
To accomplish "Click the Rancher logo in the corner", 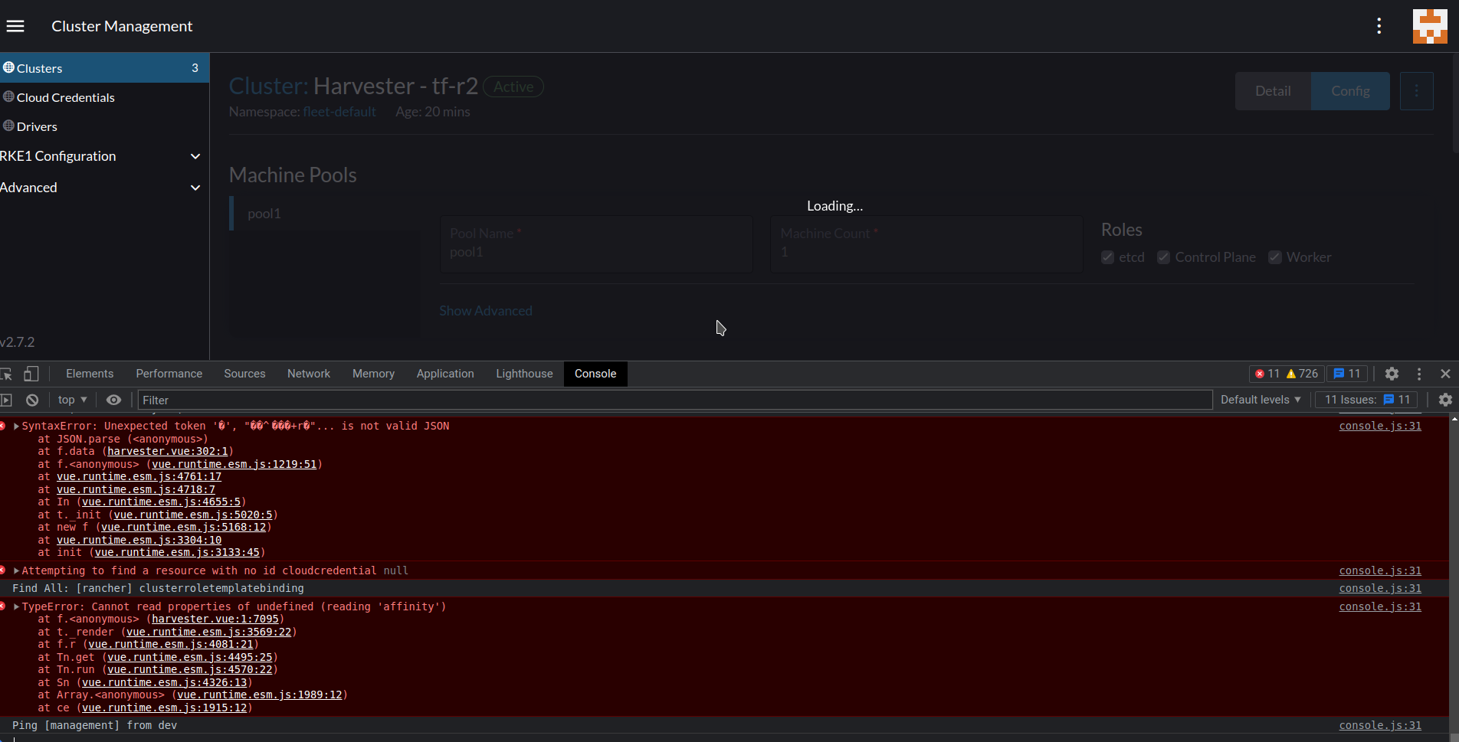I will click(x=1428, y=25).
